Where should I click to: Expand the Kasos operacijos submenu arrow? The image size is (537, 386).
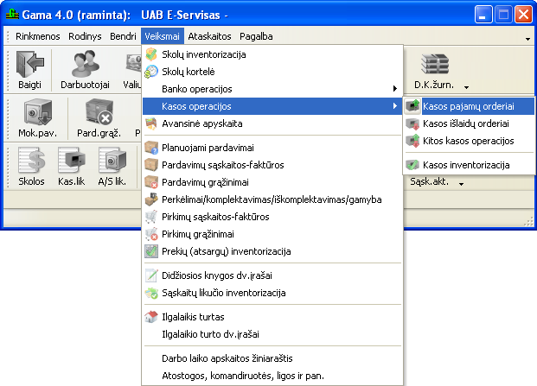click(x=394, y=106)
